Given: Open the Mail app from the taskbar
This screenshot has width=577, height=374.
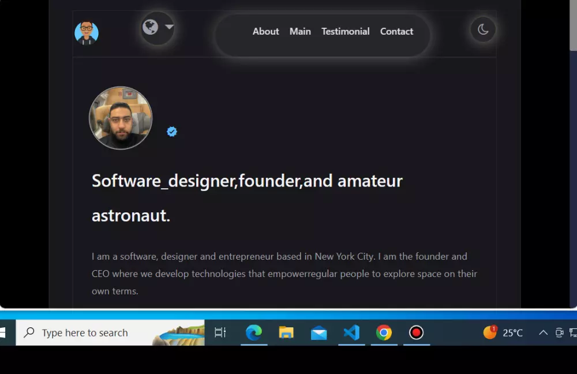Looking at the screenshot, I should 319,332.
